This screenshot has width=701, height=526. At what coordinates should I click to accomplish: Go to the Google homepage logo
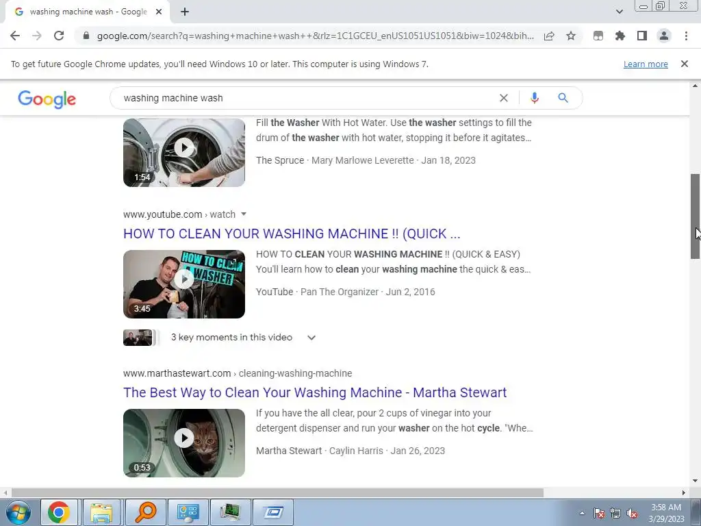click(x=47, y=99)
